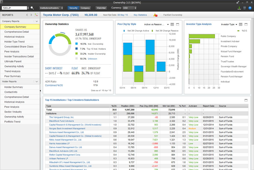Open Holder Type Trend report
254x170 pixels.
pyautogui.click(x=20, y=42)
